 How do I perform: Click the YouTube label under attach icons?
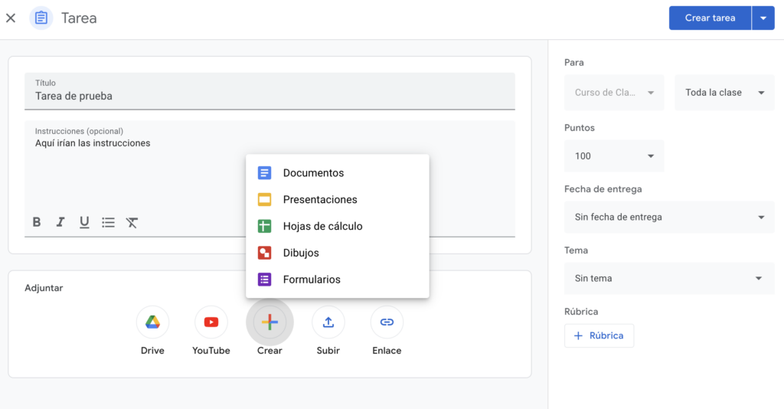(x=211, y=351)
